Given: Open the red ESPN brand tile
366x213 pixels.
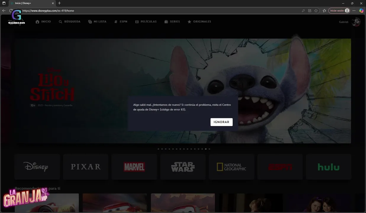Looking at the screenshot, I should point(280,167).
